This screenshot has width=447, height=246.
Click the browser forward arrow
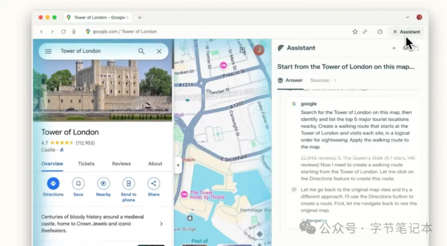click(x=52, y=31)
